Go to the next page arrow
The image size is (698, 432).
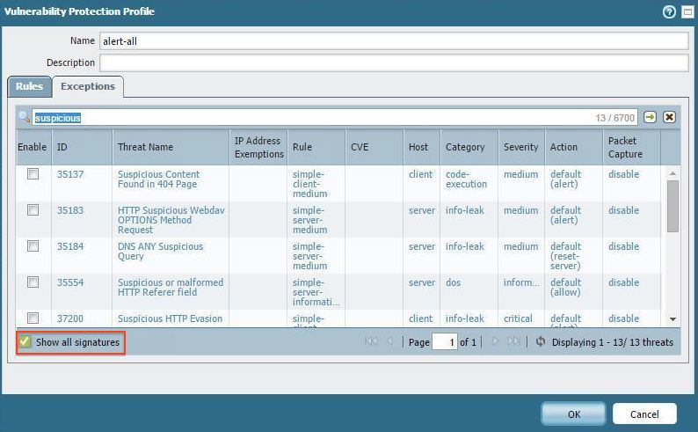click(x=495, y=341)
